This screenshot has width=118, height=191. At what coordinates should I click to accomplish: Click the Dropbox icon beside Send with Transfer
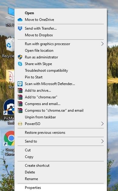click(20, 28)
